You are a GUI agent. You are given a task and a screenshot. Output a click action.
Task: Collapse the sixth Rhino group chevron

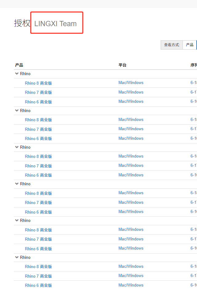(17, 257)
